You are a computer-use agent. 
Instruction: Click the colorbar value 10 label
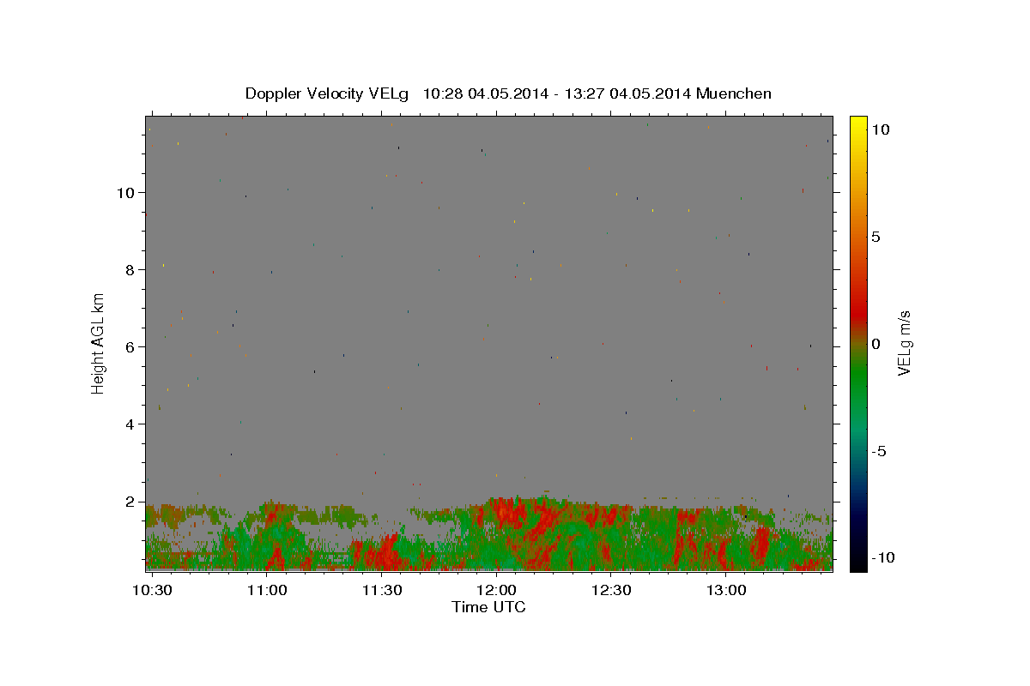pos(880,129)
